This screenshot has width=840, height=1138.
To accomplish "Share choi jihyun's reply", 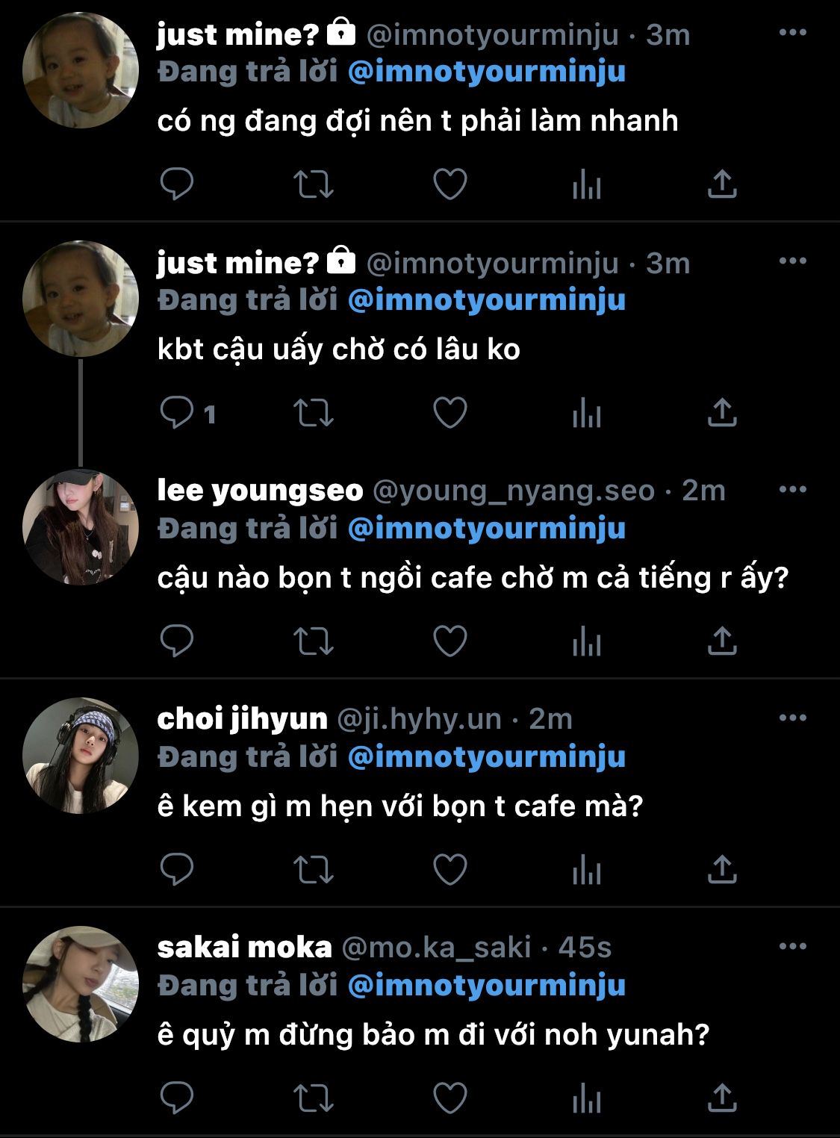I will tap(722, 869).
